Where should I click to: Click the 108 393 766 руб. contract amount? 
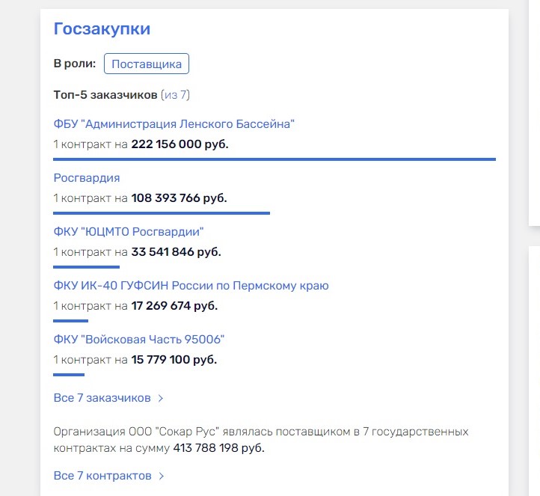(x=179, y=198)
